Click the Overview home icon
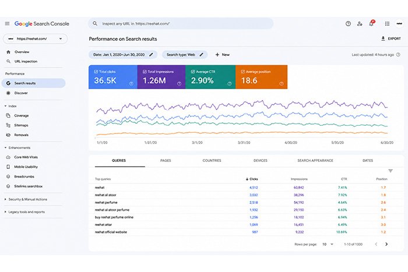Image resolution: width=408 pixels, height=272 pixels. (x=8, y=52)
